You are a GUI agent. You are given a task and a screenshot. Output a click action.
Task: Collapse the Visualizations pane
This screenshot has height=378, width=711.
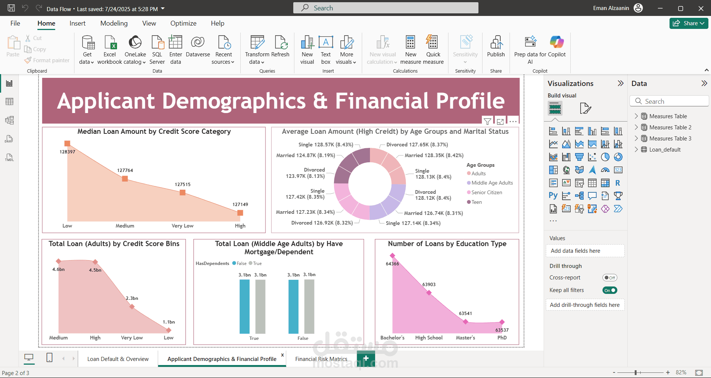[621, 83]
